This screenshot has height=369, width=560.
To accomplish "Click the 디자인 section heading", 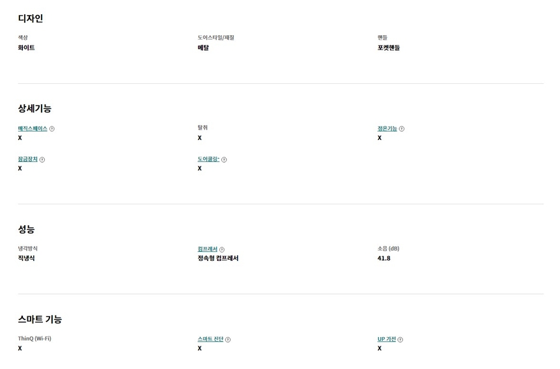I will tap(31, 19).
